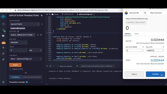The image size is (167, 94).
Task: Collapse the contract Moon code fold arrow
Action: tap(52, 37)
